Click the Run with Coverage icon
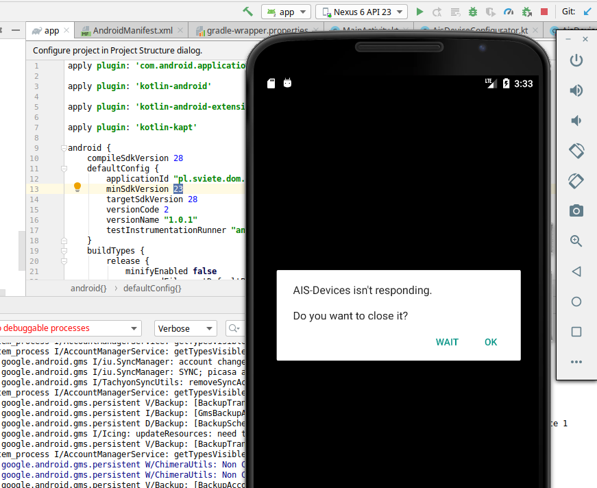 tap(491, 12)
